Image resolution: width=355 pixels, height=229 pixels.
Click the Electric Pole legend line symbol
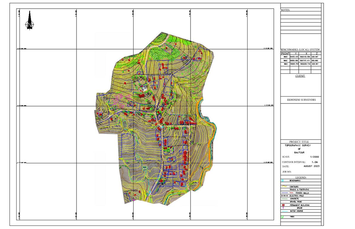coord(285,196)
